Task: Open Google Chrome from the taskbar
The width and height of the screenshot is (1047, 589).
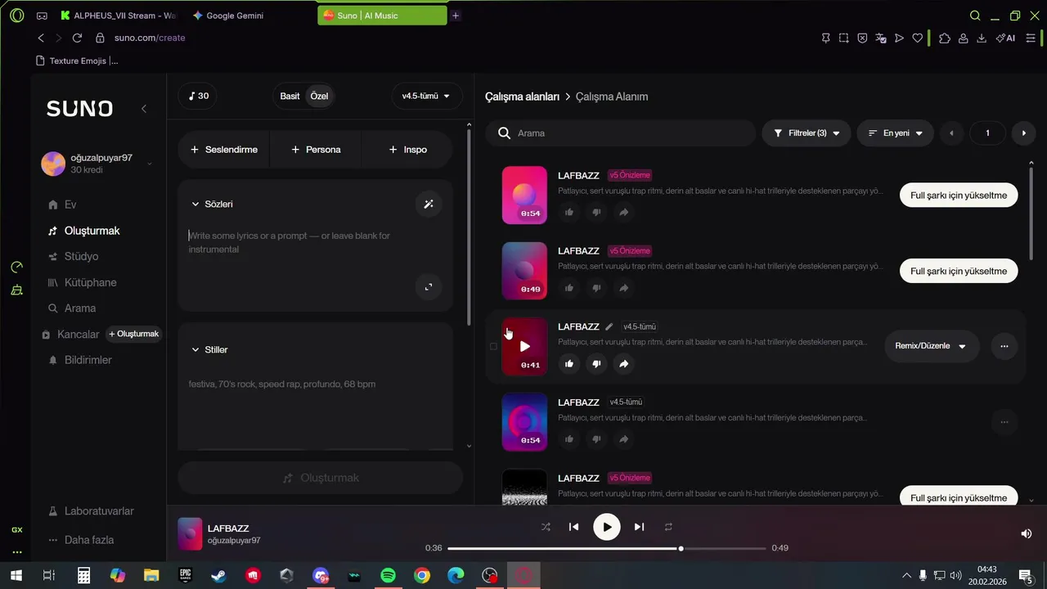Action: coord(422,576)
